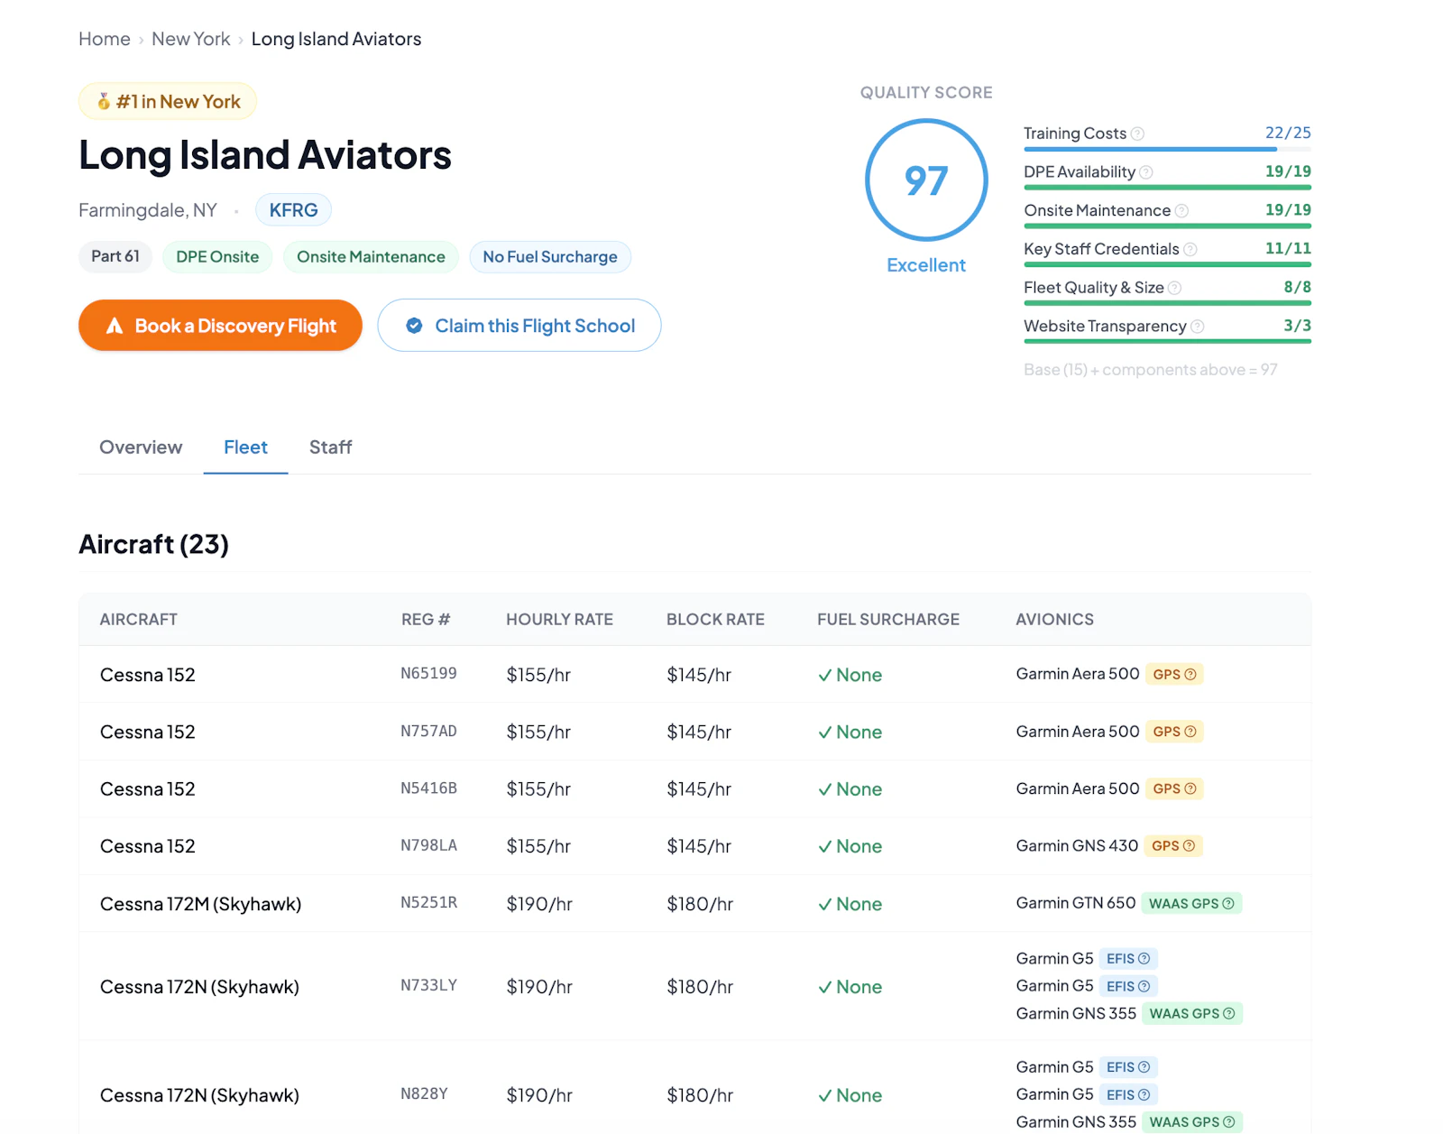The width and height of the screenshot is (1443, 1134).
Task: Click the AIRCRAFT column header
Action: [x=139, y=620]
